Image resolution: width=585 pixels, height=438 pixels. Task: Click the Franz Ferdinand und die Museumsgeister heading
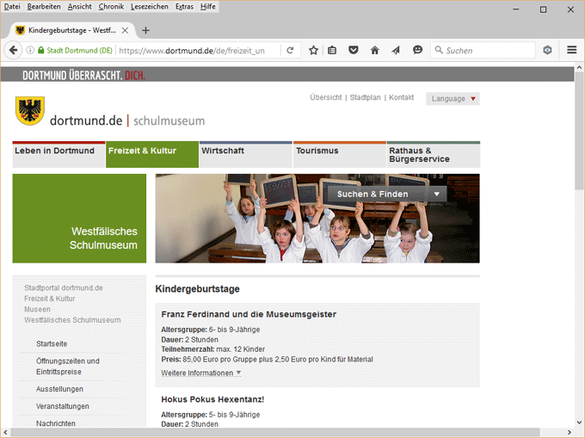pos(249,314)
